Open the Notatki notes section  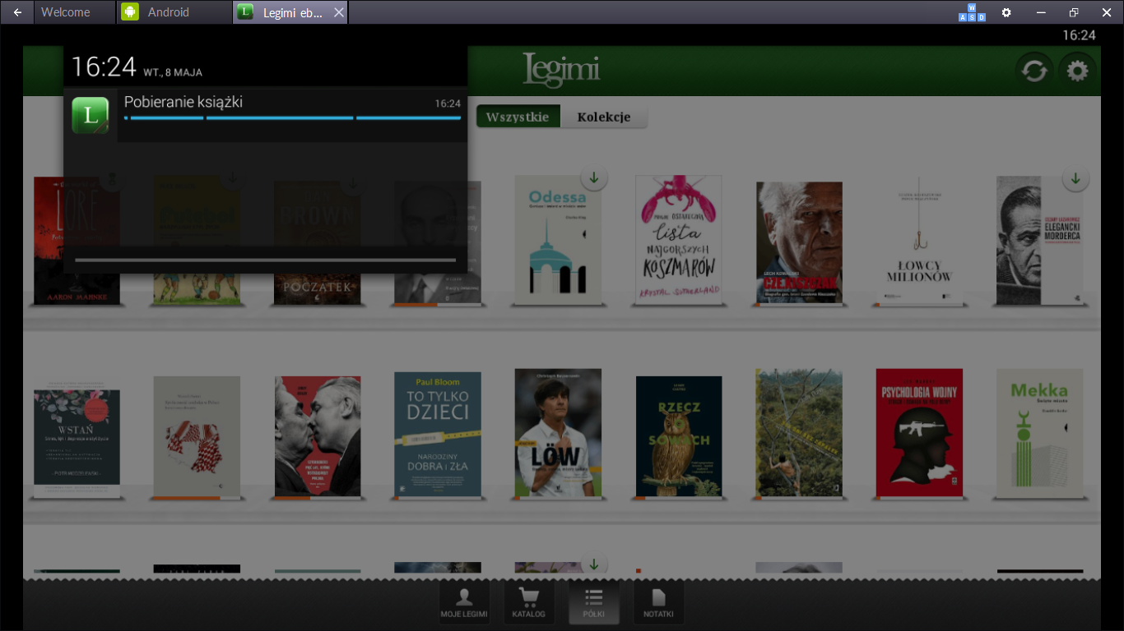point(658,604)
